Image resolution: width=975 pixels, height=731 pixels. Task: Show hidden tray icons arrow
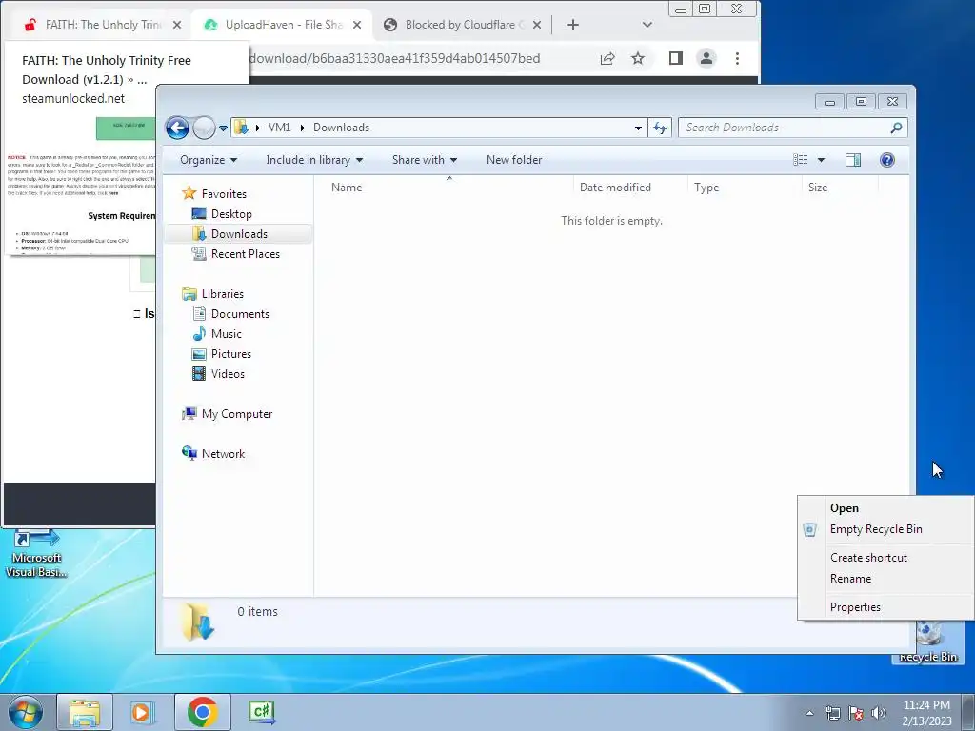(809, 713)
